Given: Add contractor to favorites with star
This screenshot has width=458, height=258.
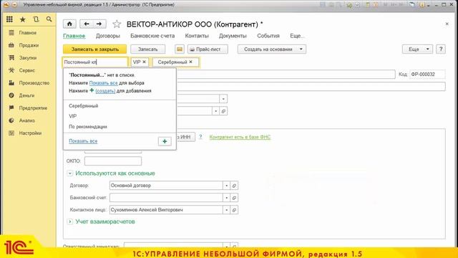Looking at the screenshot, I should pyautogui.click(x=117, y=24).
